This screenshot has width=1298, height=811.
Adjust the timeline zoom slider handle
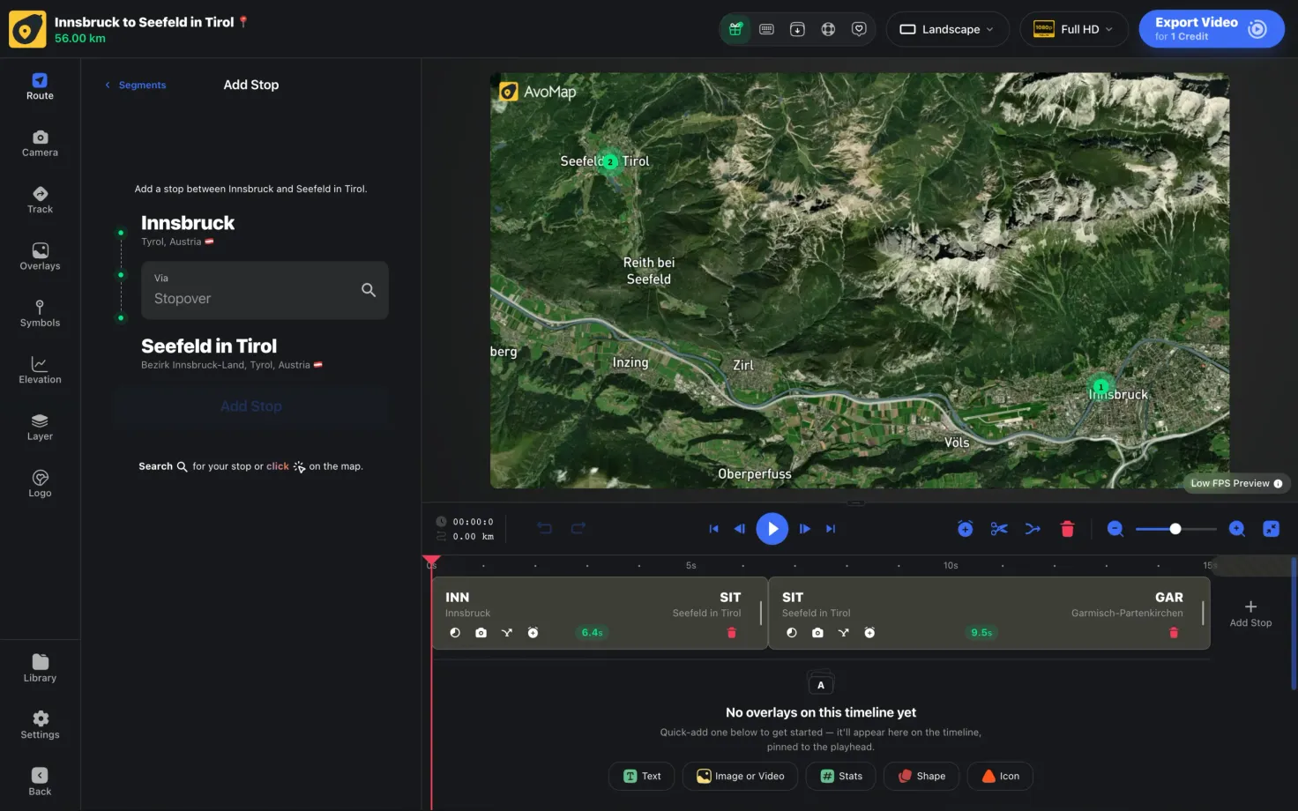pos(1175,529)
